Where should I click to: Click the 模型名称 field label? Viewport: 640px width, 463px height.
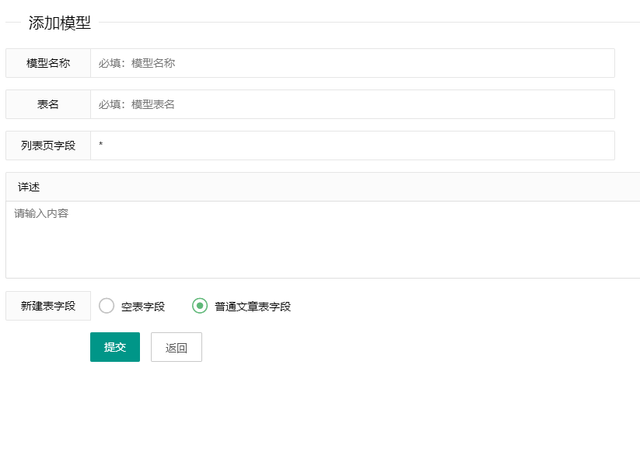[x=47, y=63]
